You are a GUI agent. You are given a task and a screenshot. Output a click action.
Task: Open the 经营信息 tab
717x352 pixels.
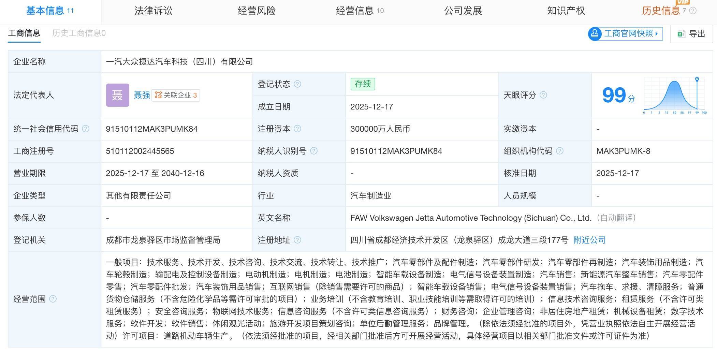click(356, 11)
